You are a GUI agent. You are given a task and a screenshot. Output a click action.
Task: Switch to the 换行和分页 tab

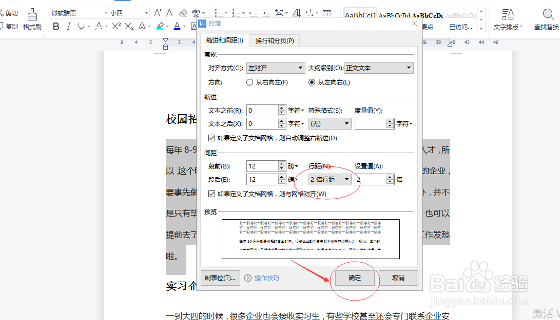pos(273,40)
